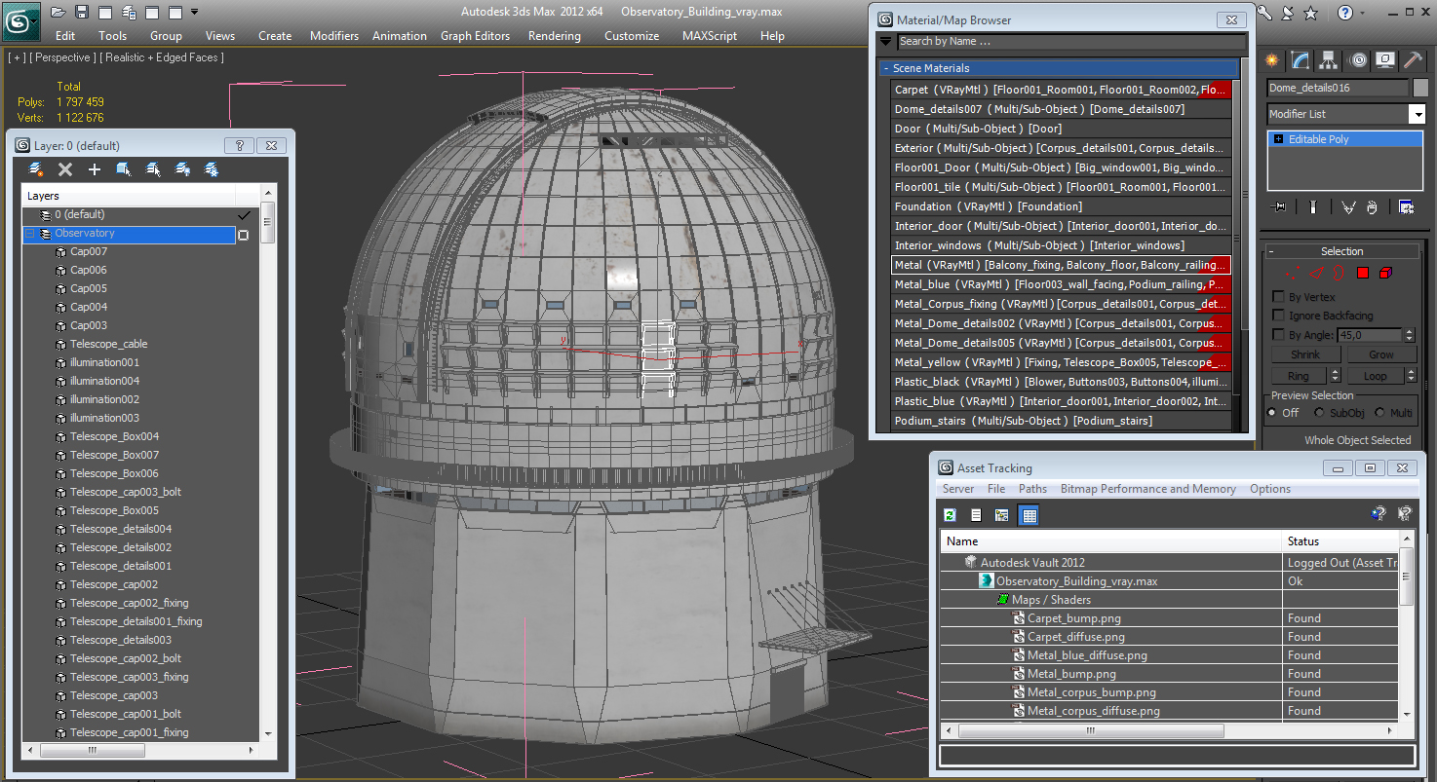
Task: Toggle the Observatory layer current checkbox
Action: coord(244,235)
